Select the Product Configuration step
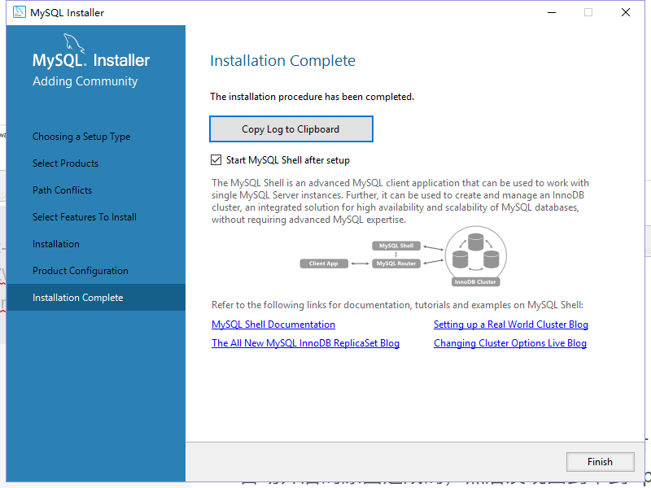Viewport: 651px width, 488px height. [x=81, y=271]
